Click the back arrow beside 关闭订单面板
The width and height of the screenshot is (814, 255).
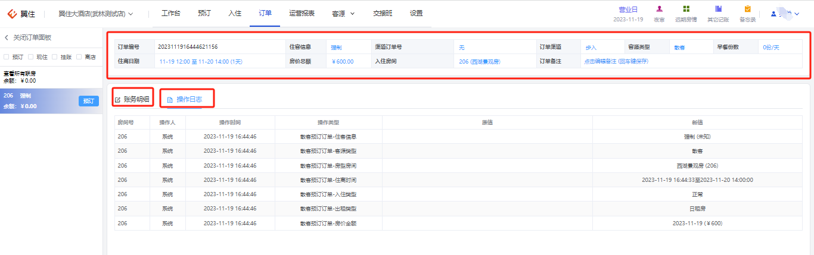pos(7,37)
